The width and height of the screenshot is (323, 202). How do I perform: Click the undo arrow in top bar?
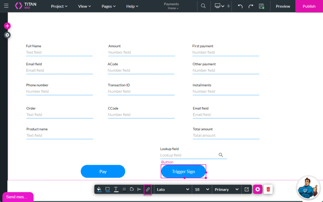click(240, 6)
